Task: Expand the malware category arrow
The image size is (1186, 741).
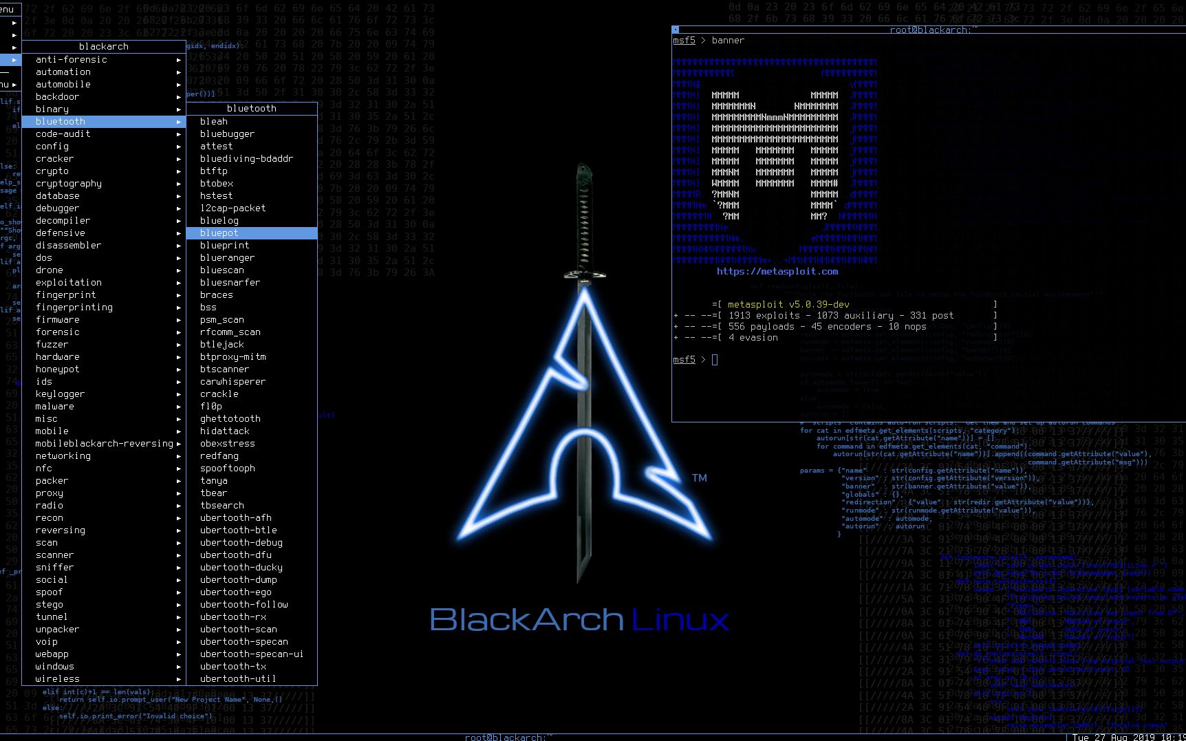Action: click(x=178, y=406)
